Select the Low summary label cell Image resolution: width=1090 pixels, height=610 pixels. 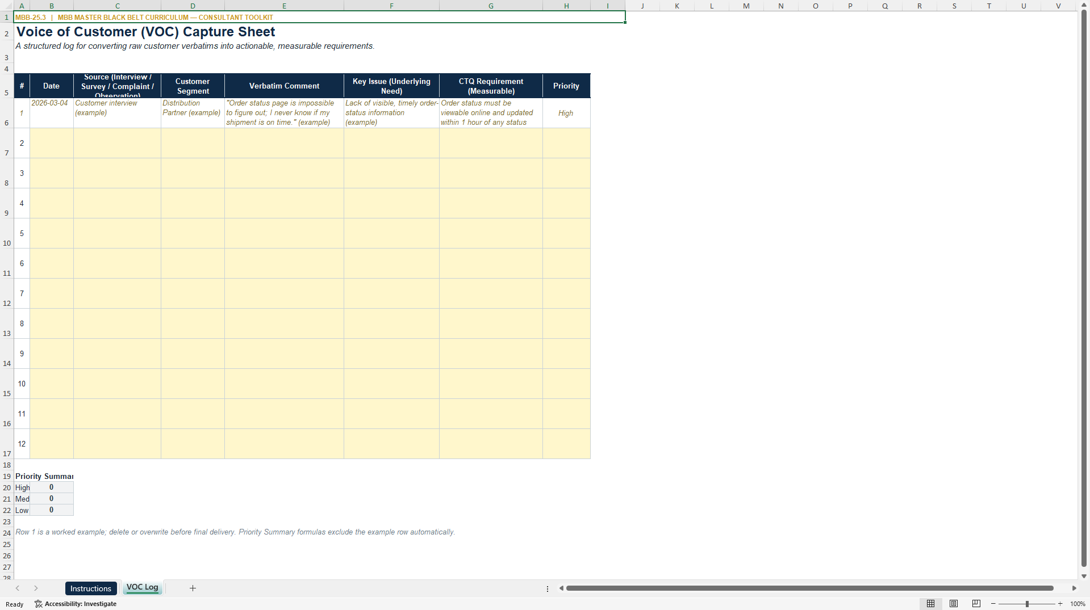pyautogui.click(x=22, y=510)
